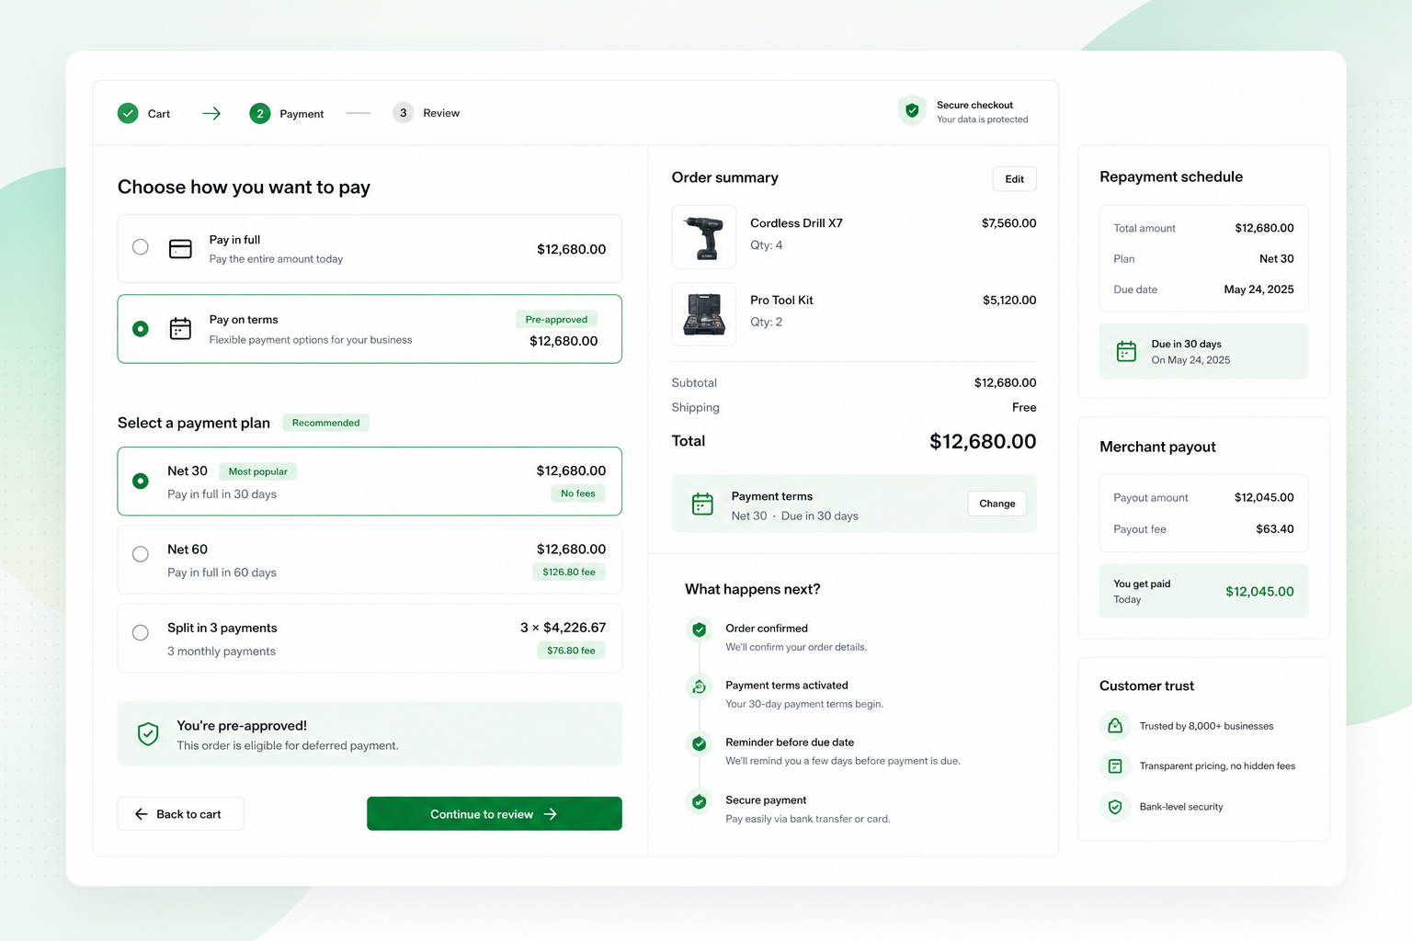Click the Pre-approved badge on Pay on terms
The height and width of the screenshot is (941, 1412).
click(x=556, y=319)
